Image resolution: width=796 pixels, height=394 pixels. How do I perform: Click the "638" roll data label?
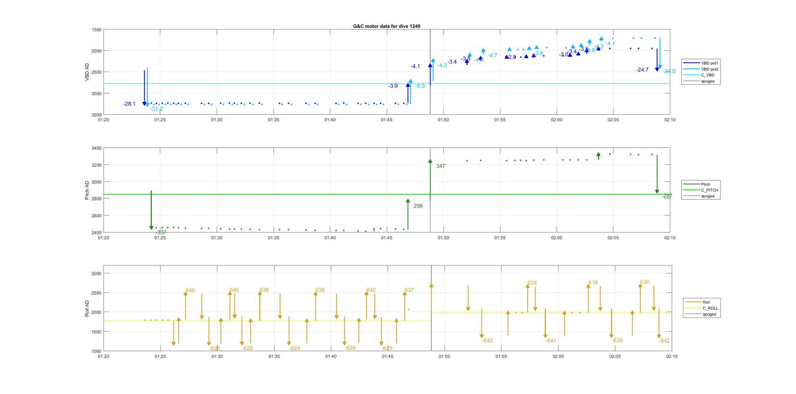click(320, 290)
